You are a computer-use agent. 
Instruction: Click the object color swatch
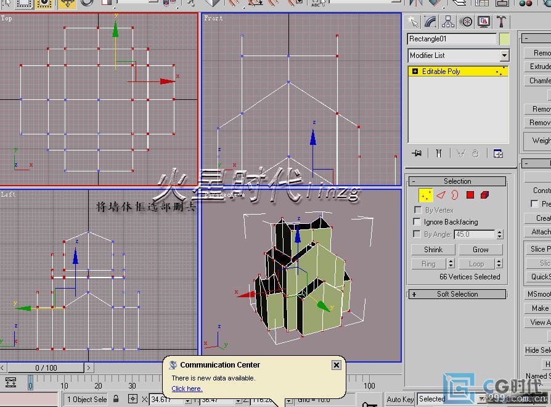(x=505, y=39)
